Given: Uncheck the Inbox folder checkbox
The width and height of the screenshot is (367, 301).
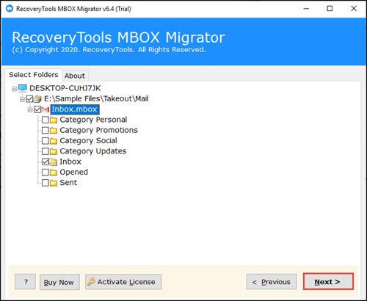Looking at the screenshot, I should coord(46,162).
